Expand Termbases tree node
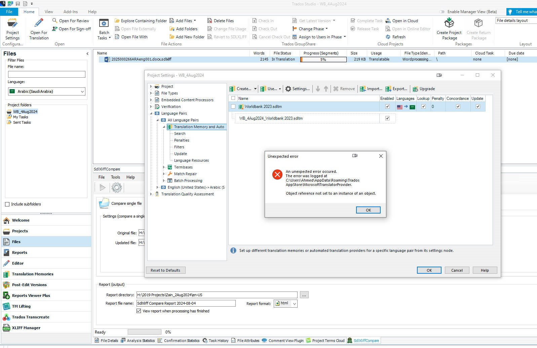537x348 pixels. click(x=164, y=167)
